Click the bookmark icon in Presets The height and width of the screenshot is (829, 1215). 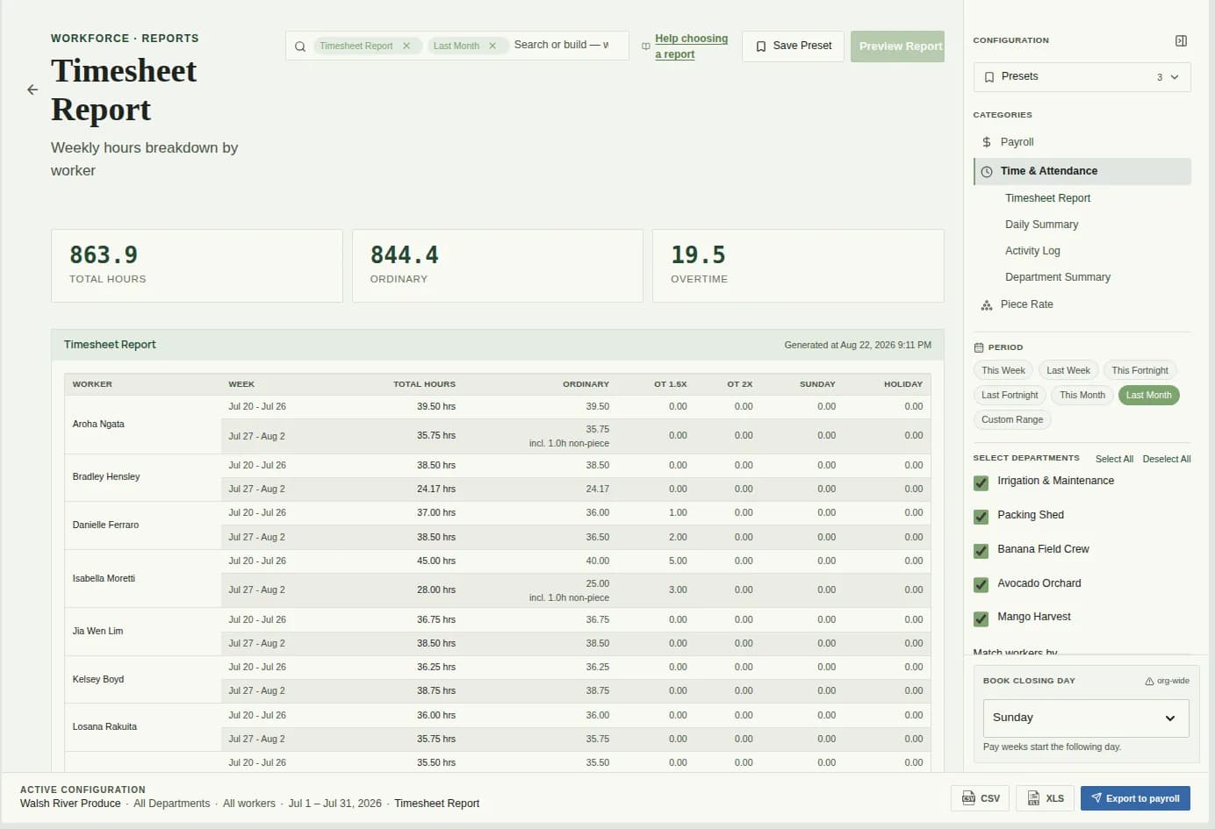pos(989,77)
